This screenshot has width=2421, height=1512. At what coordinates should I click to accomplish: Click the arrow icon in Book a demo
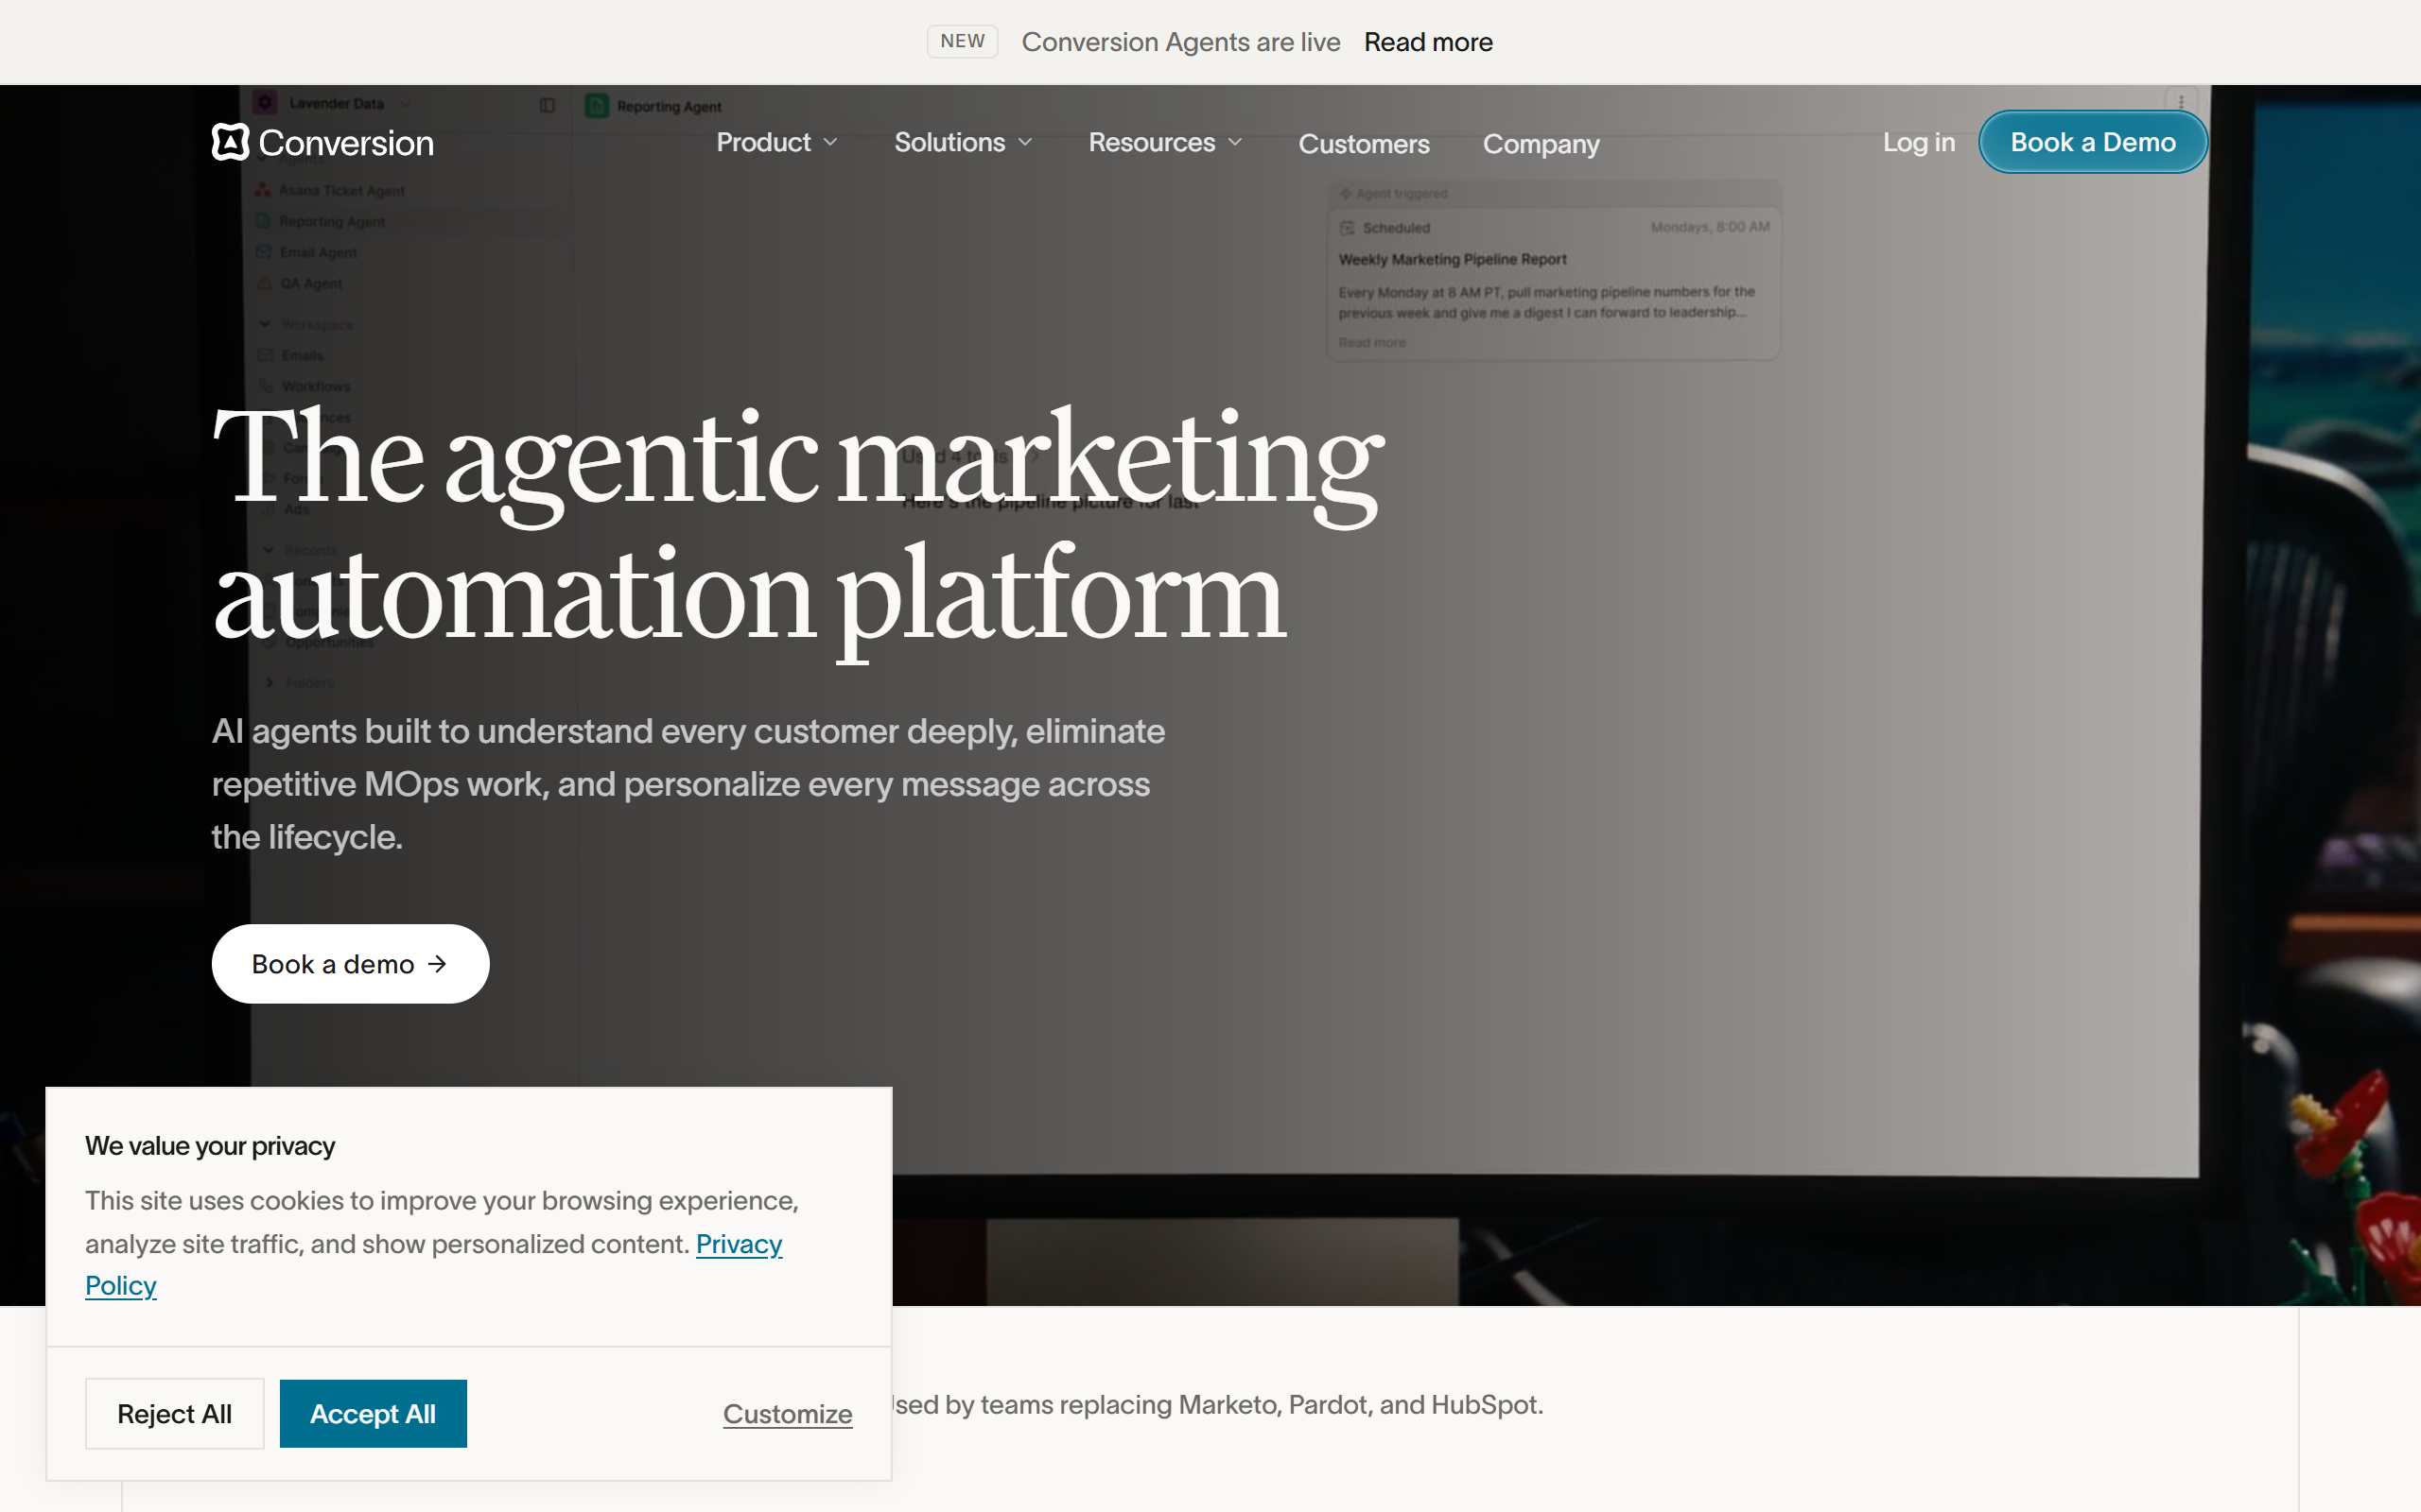tap(437, 964)
